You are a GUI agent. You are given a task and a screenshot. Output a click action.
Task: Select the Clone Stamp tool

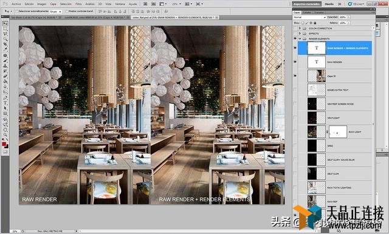click(5, 66)
